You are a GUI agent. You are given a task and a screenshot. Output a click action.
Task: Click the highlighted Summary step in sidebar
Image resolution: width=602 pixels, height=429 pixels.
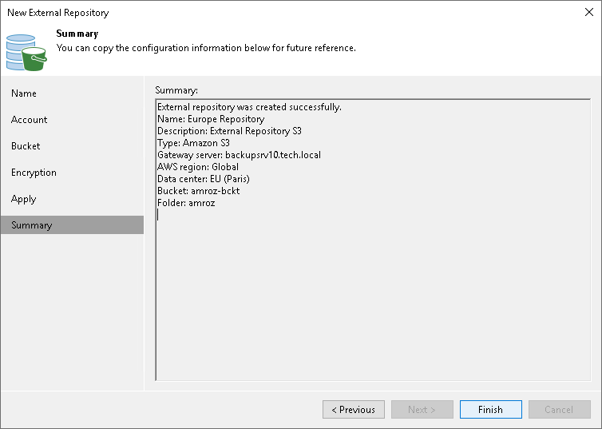32,225
